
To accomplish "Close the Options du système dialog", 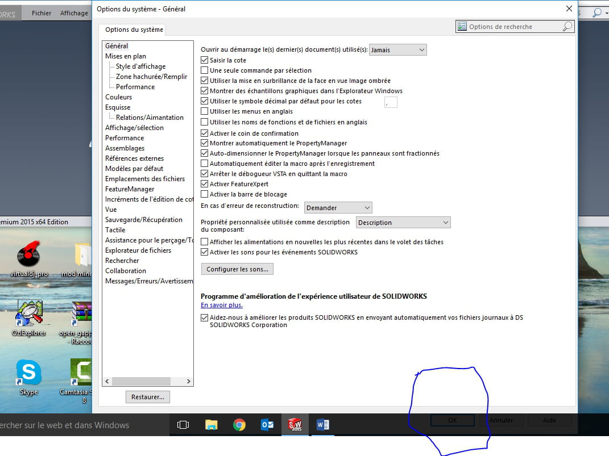I will point(569,9).
